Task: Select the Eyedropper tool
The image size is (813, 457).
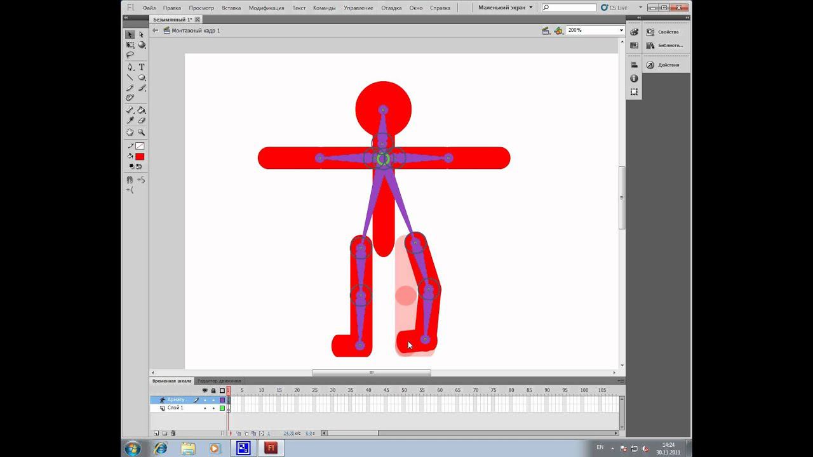Action: pyautogui.click(x=130, y=121)
